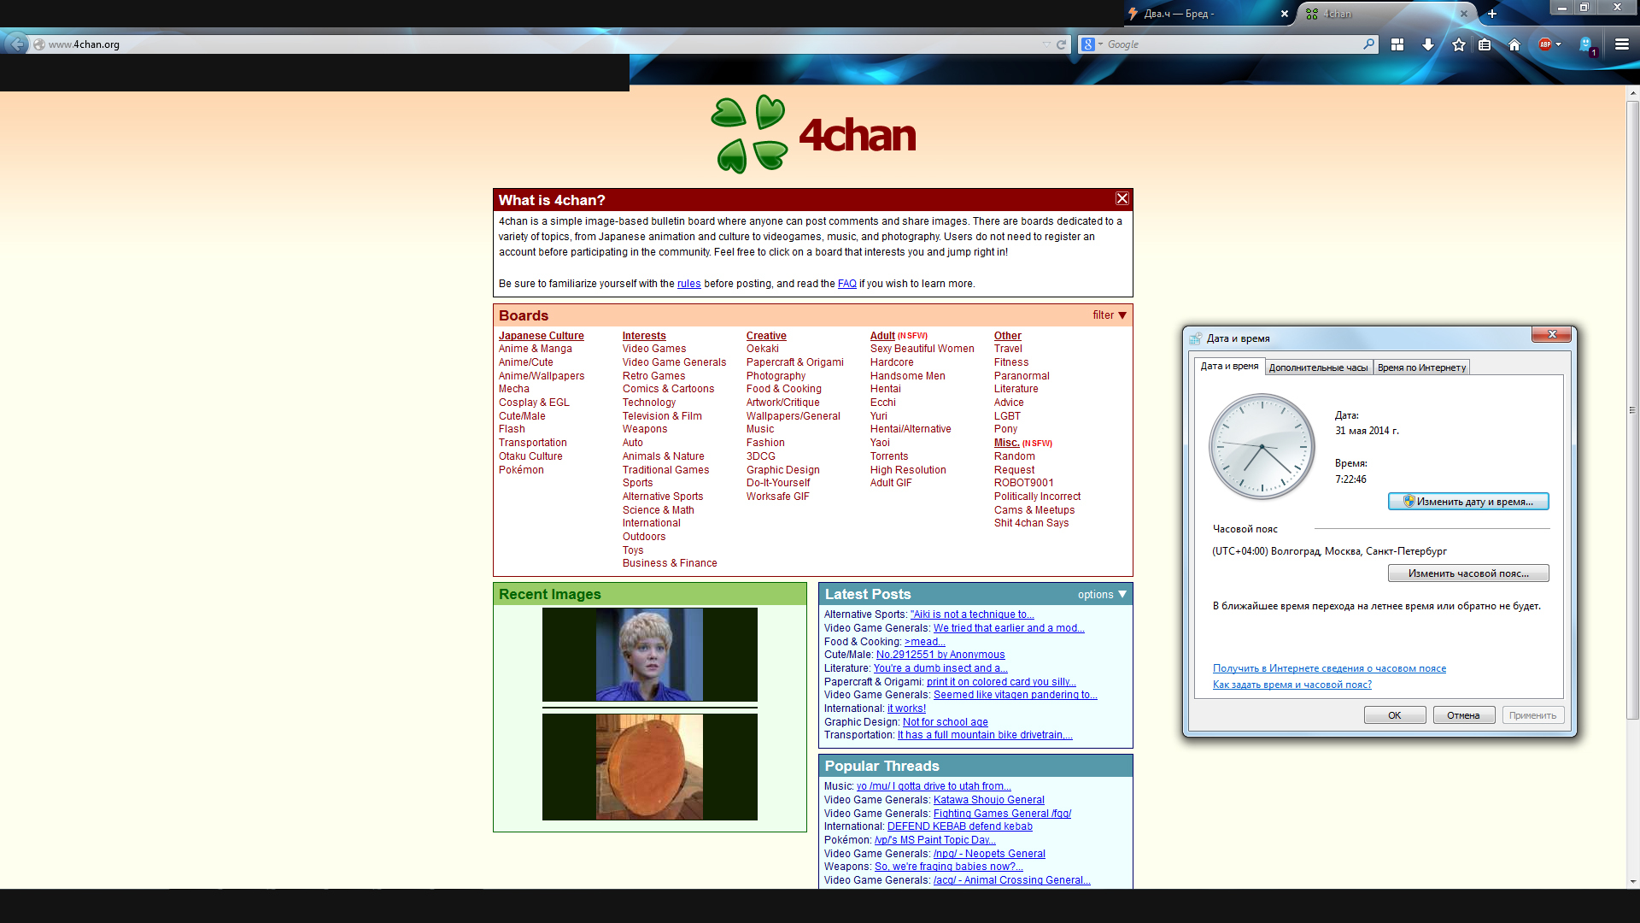Click the page scrollbar up arrow
The width and height of the screenshot is (1640, 923).
tap(1632, 93)
